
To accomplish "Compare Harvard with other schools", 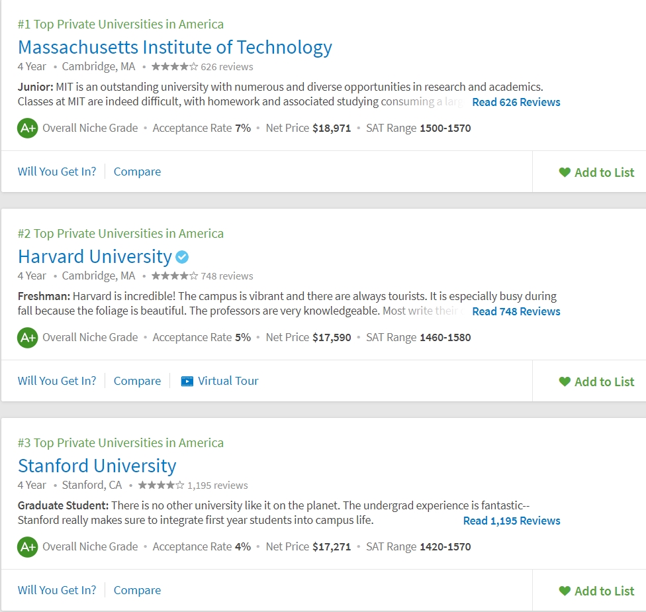I will [x=137, y=381].
